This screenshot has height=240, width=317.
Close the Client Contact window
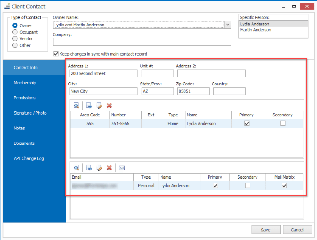pyautogui.click(x=307, y=7)
